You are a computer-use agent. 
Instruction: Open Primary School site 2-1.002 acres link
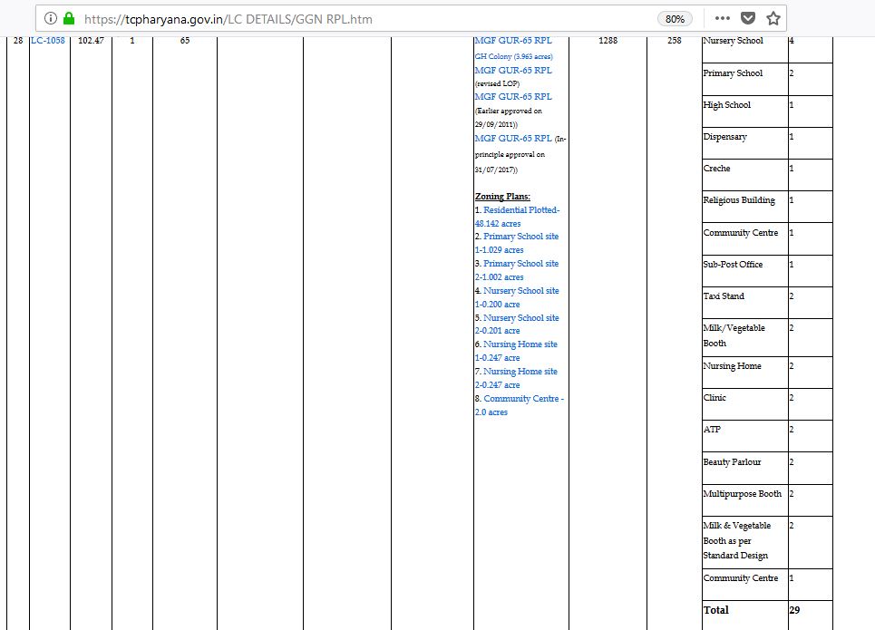point(517,270)
